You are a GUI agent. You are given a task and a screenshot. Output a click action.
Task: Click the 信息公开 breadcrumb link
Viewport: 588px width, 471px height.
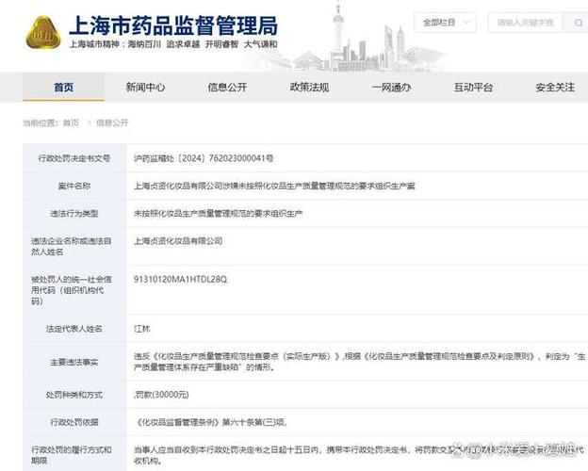tap(112, 122)
